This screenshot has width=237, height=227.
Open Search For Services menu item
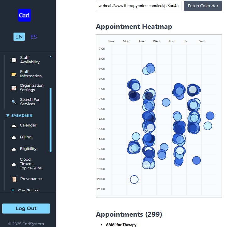30,102
